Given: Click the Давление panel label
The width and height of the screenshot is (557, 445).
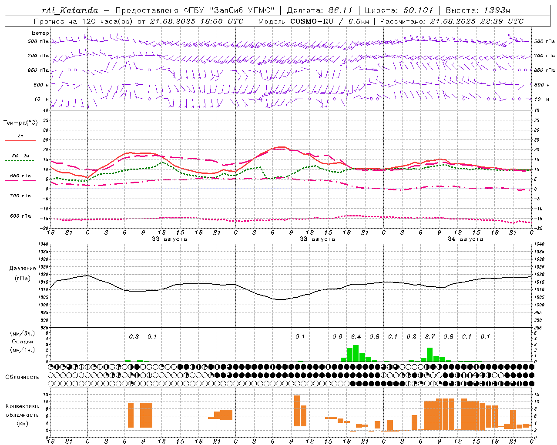Looking at the screenshot, I should (23, 269).
